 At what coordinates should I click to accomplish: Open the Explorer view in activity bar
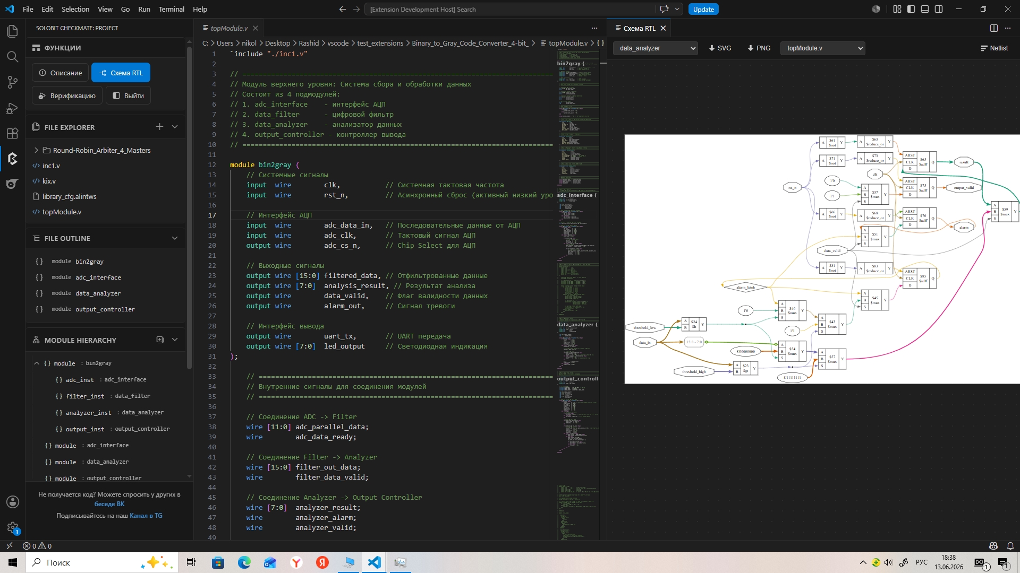point(12,31)
